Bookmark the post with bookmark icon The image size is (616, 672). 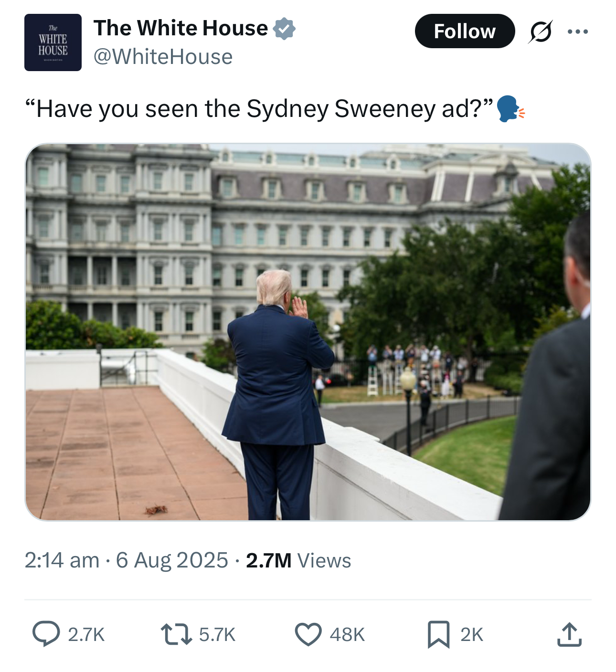[438, 634]
